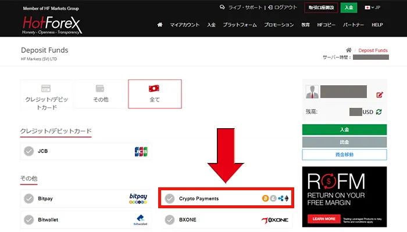Screen dimensions: 407x232
Task: Click the breadcrumb home icon
Action: [349, 50]
